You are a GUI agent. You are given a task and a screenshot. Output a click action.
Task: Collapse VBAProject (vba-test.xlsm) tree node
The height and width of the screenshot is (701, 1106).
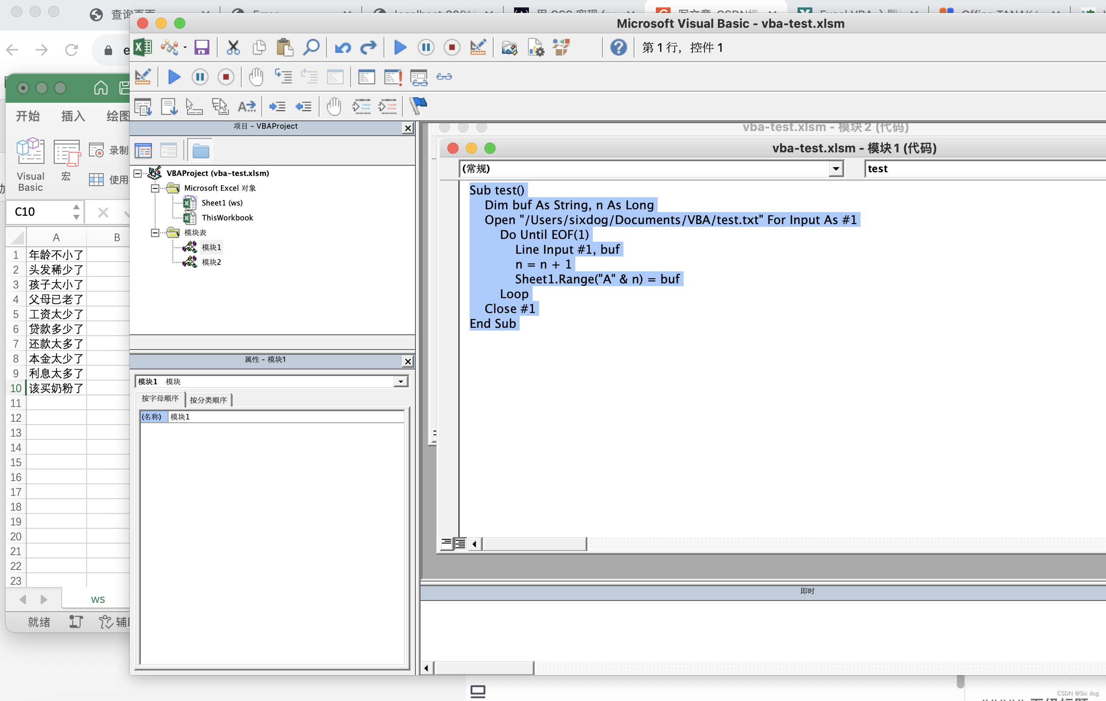pyautogui.click(x=138, y=173)
